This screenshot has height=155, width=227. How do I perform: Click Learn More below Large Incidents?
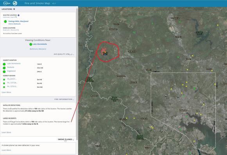pos(6,132)
